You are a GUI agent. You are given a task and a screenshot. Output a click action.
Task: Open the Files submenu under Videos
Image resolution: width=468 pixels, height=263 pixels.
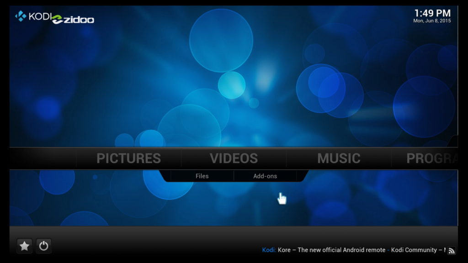click(202, 176)
